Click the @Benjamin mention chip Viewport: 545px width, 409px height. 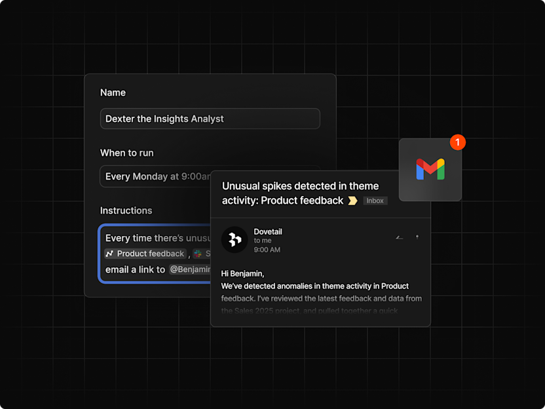point(190,269)
